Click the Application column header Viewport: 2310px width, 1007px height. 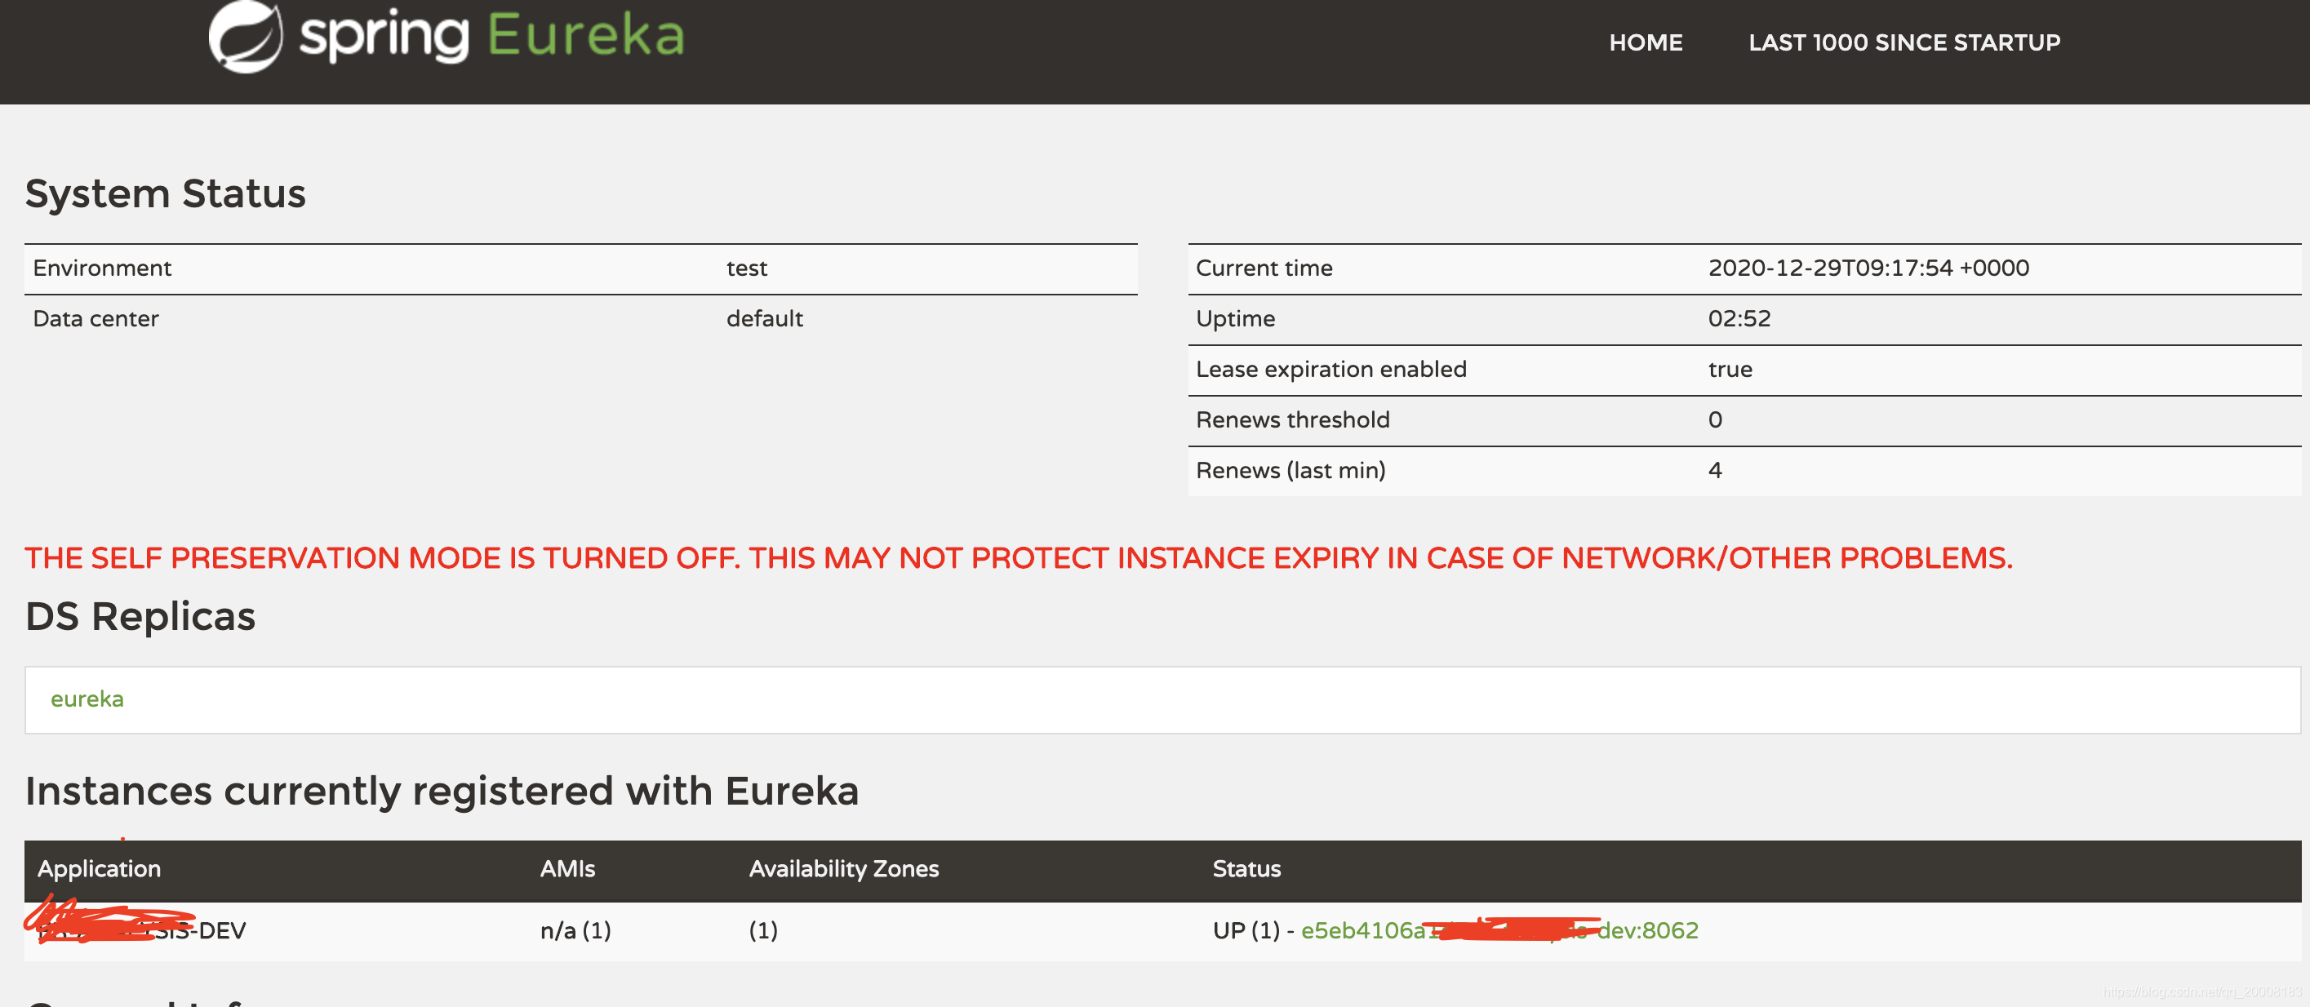99,869
